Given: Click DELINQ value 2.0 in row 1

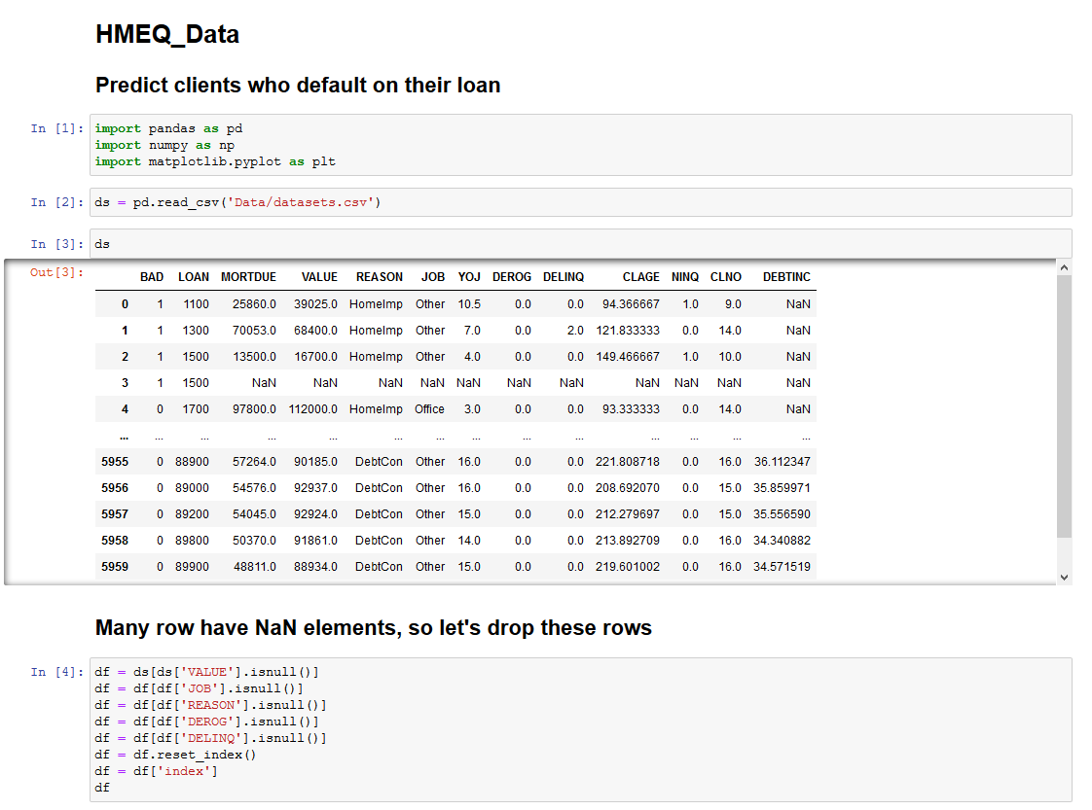Looking at the screenshot, I should point(575,331).
